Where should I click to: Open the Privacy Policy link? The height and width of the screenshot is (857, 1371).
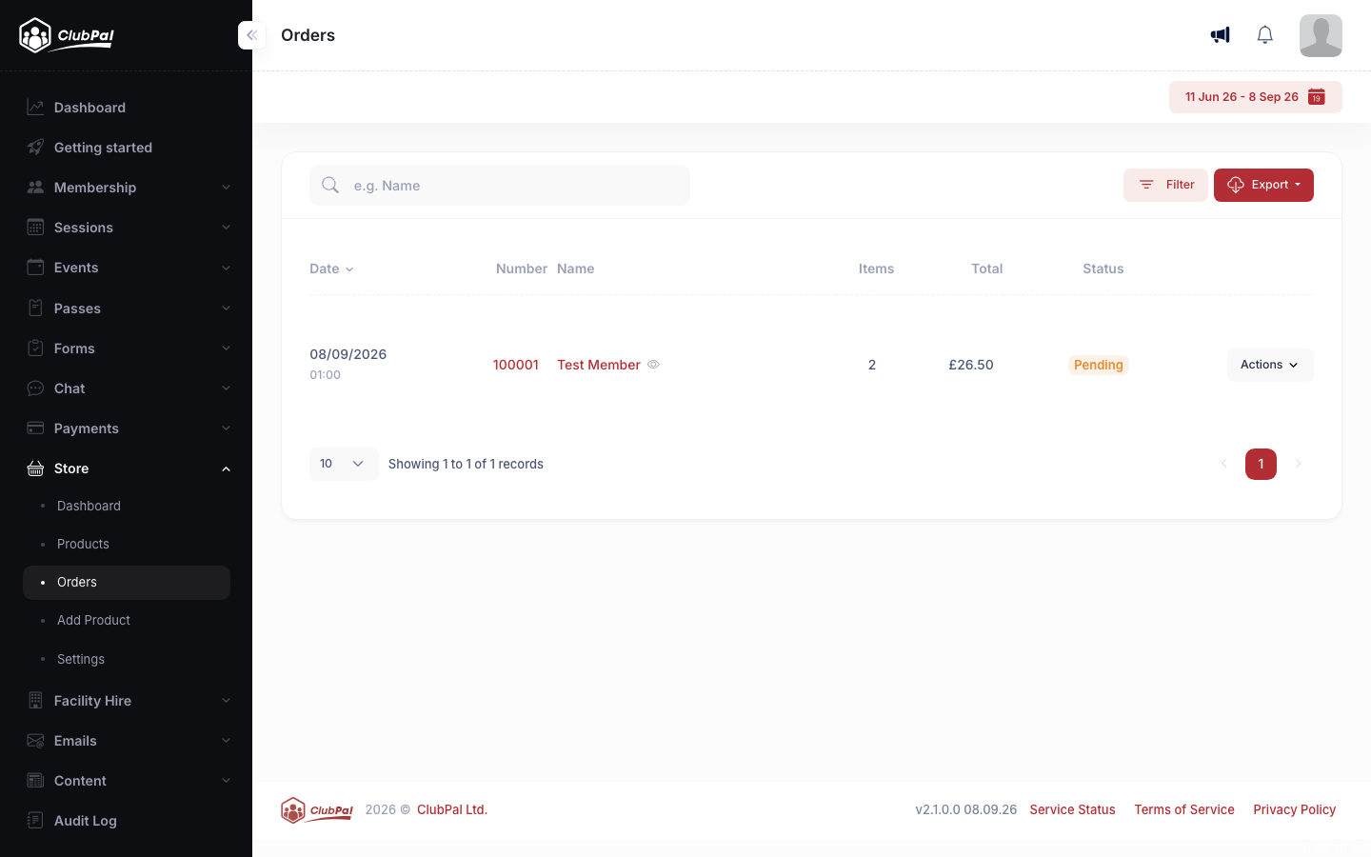pyautogui.click(x=1295, y=809)
